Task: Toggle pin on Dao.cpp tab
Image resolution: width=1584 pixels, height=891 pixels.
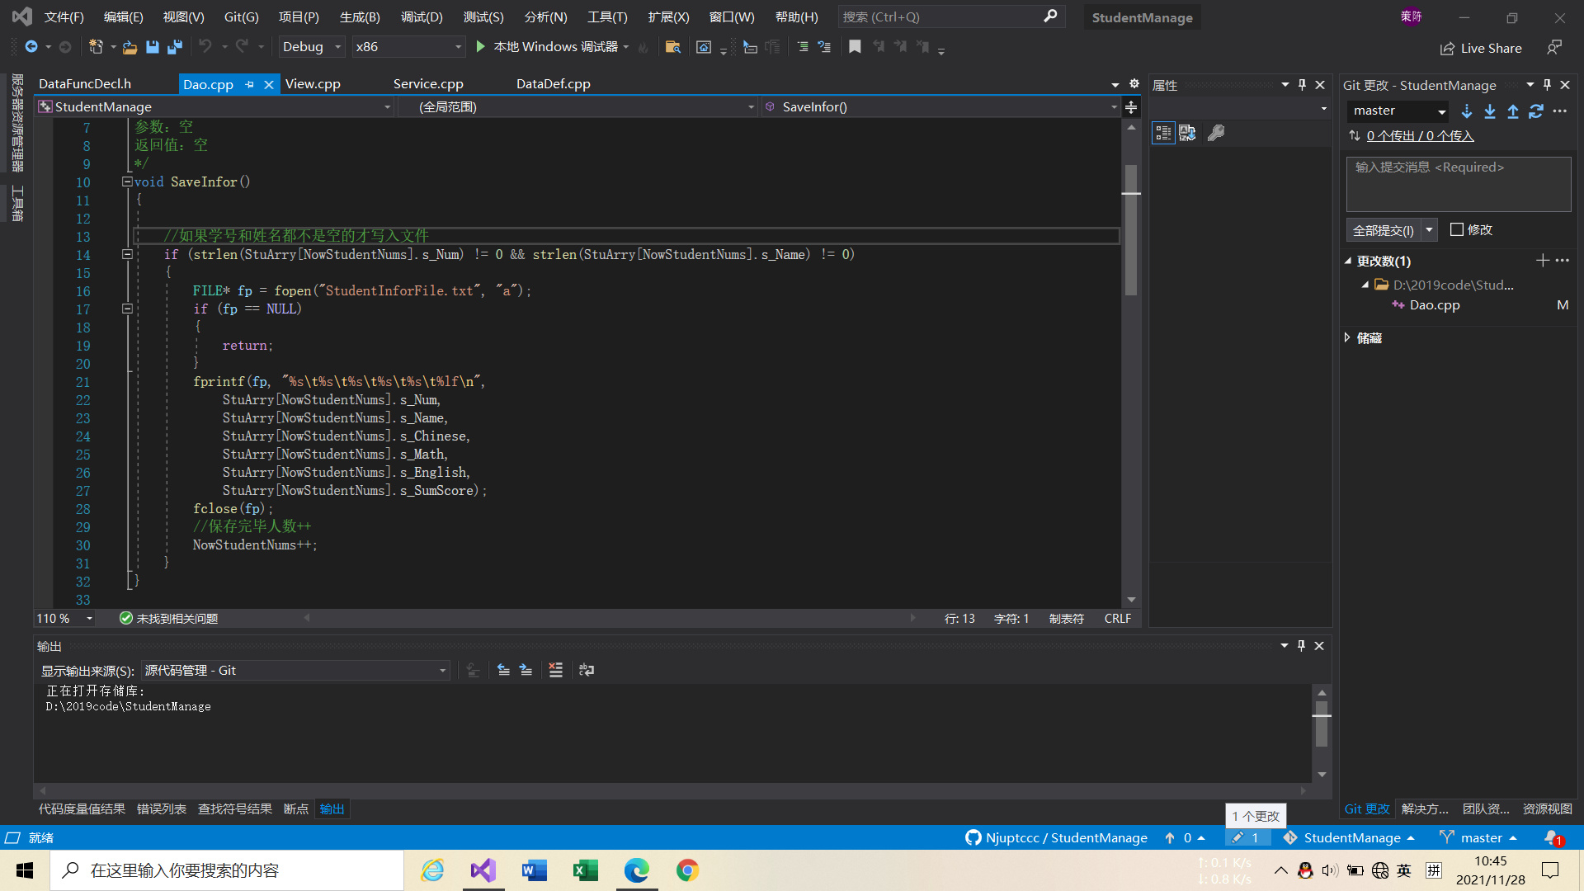Action: pos(249,84)
